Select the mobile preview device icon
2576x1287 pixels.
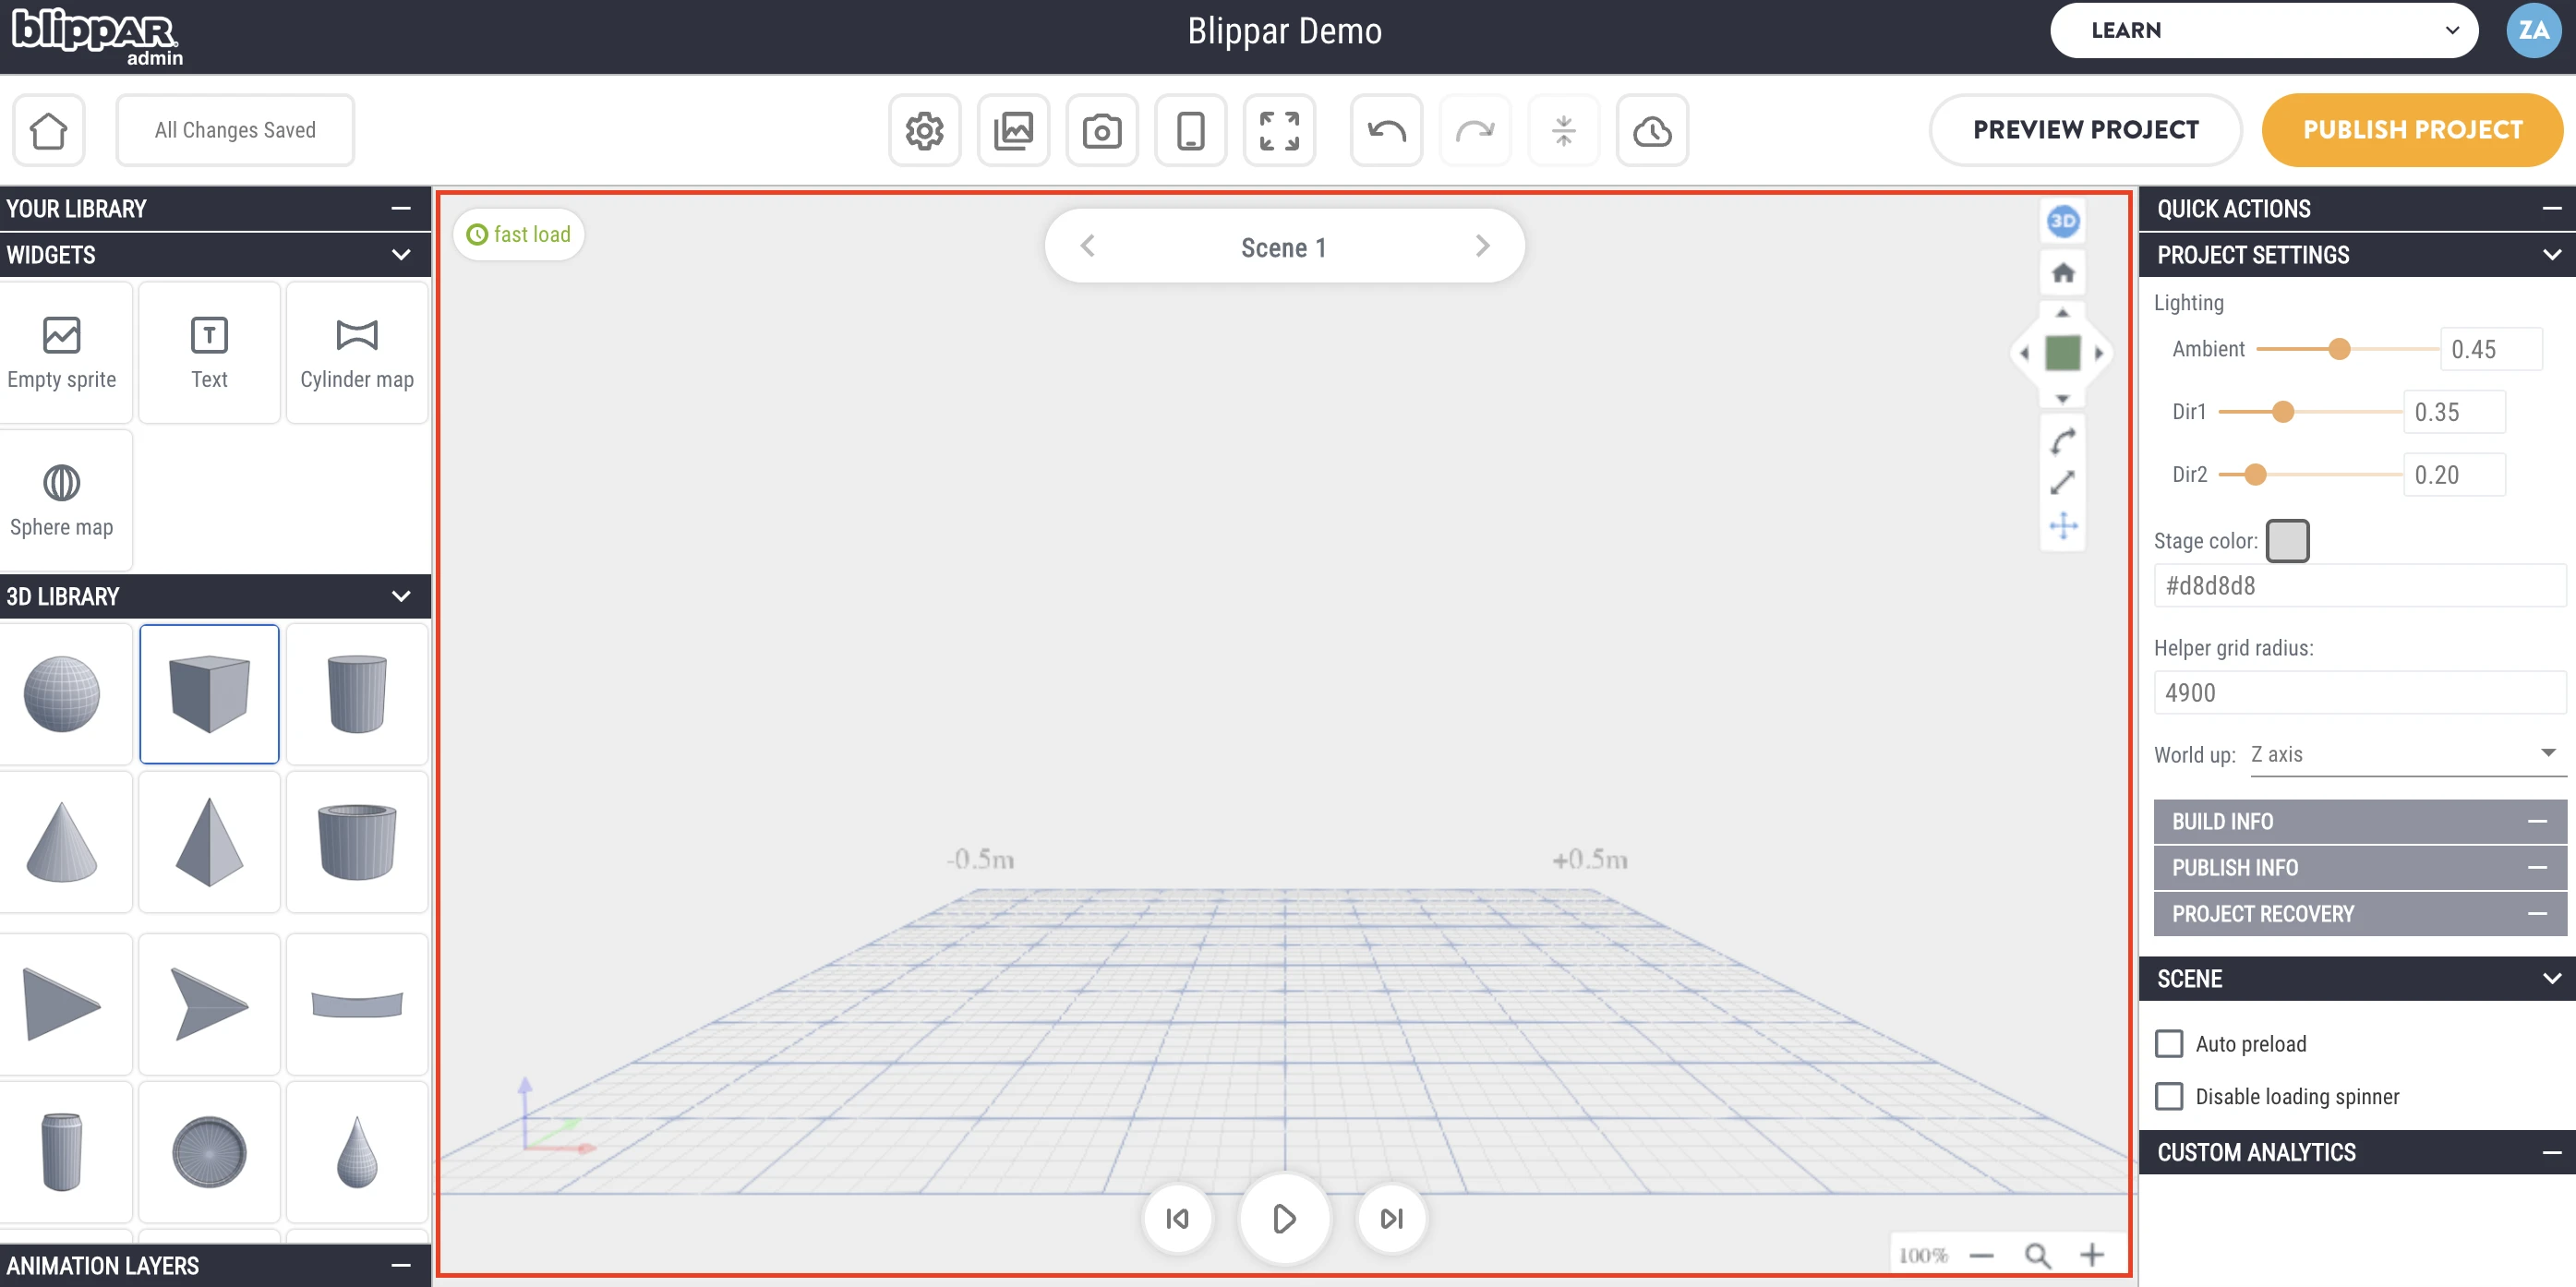[1187, 130]
